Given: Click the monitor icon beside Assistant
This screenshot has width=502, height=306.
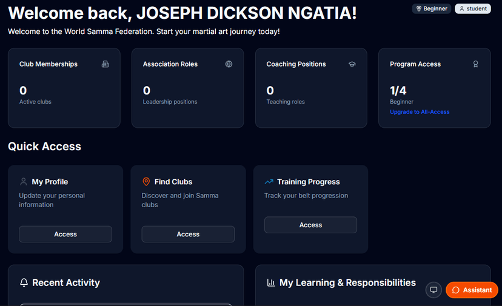Looking at the screenshot, I should click(433, 290).
